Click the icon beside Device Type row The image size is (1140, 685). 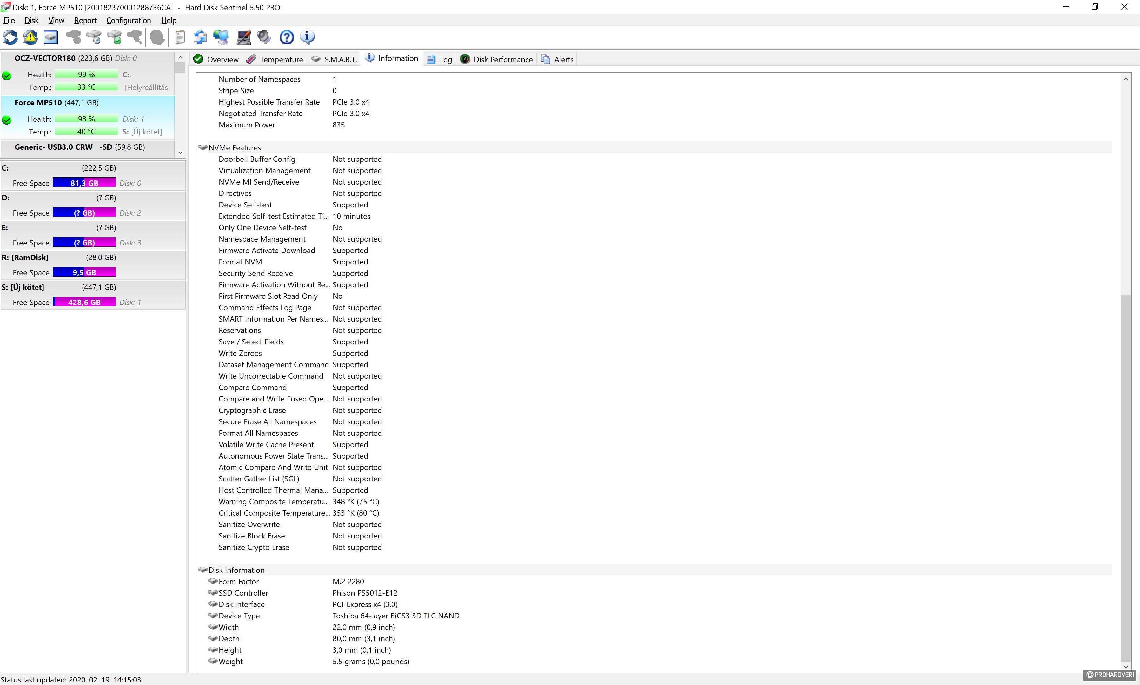212,615
